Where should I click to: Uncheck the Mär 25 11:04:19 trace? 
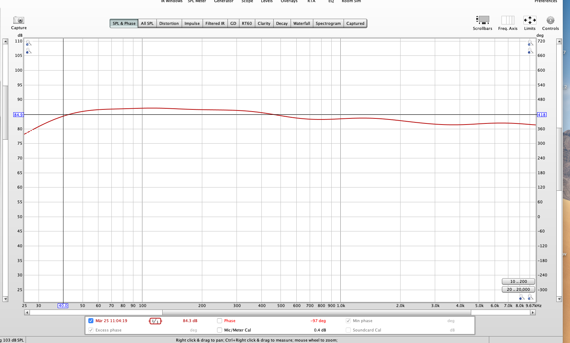point(91,321)
